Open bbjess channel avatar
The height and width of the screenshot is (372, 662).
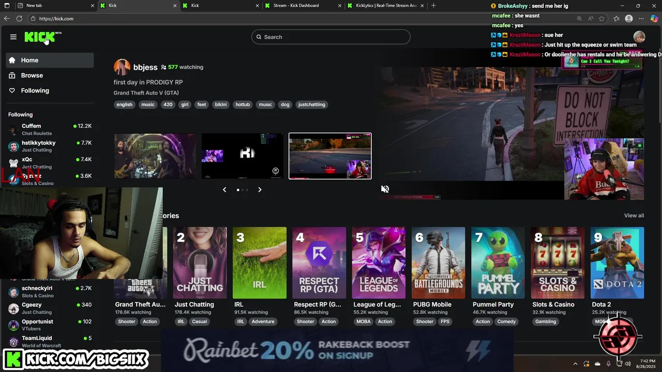coord(122,67)
